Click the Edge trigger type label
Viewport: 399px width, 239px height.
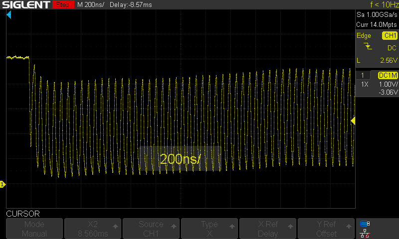click(x=364, y=35)
